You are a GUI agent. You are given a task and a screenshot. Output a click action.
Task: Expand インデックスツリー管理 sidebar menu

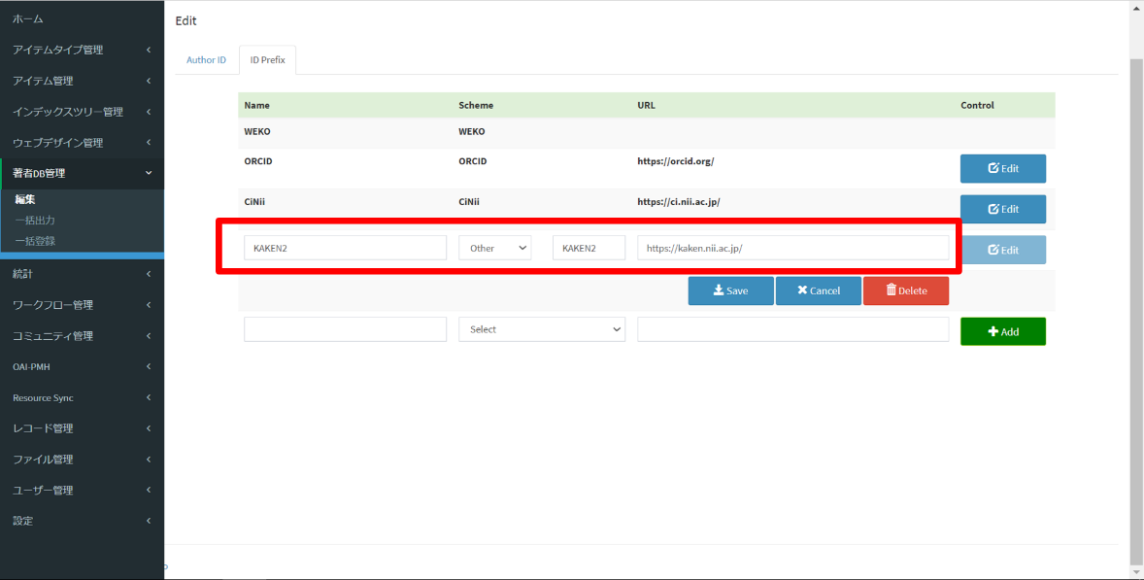pos(82,112)
